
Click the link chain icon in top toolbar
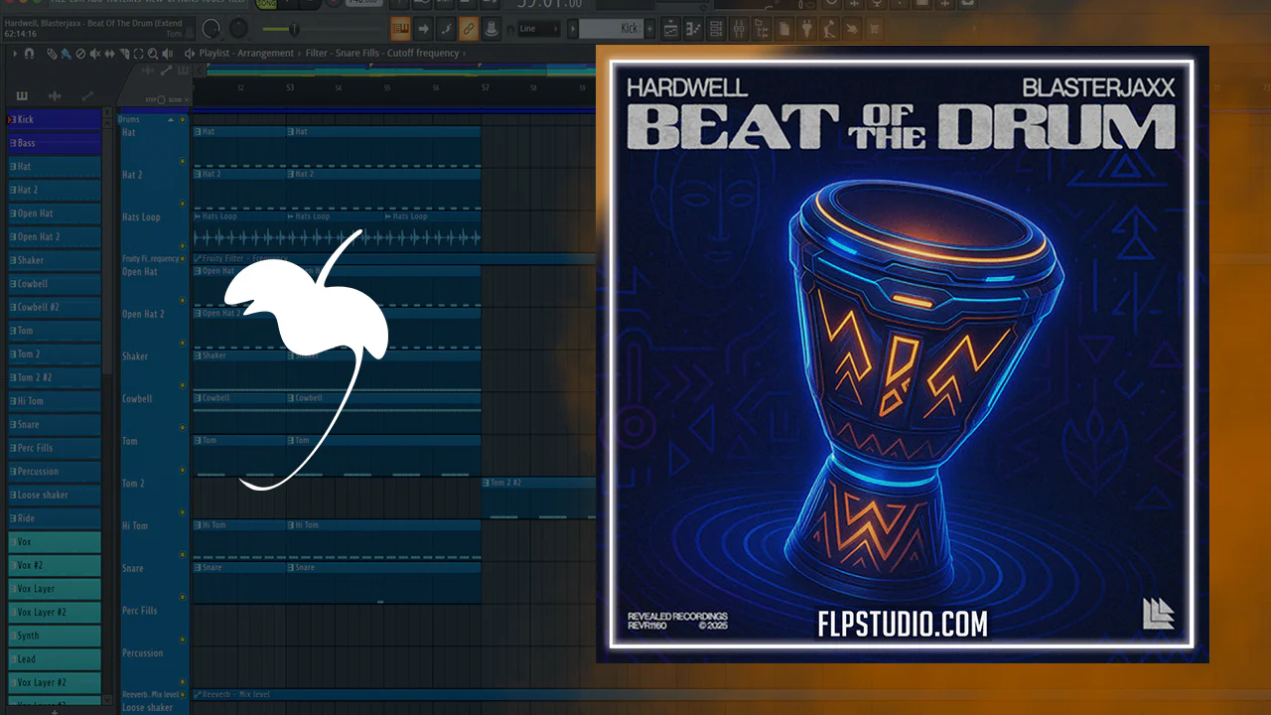coord(469,29)
